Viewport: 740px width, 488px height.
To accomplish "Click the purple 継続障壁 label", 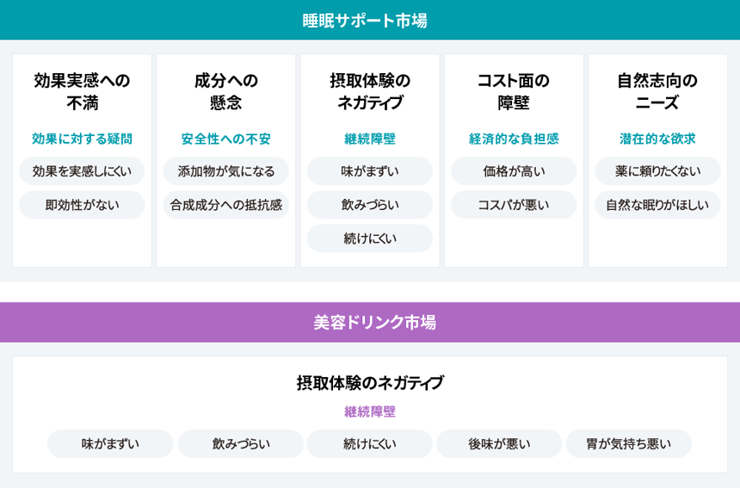I will point(370,411).
